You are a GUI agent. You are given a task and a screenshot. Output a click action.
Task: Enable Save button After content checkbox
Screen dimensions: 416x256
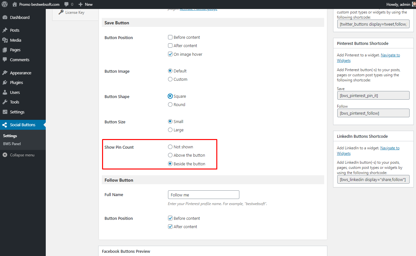tap(170, 45)
